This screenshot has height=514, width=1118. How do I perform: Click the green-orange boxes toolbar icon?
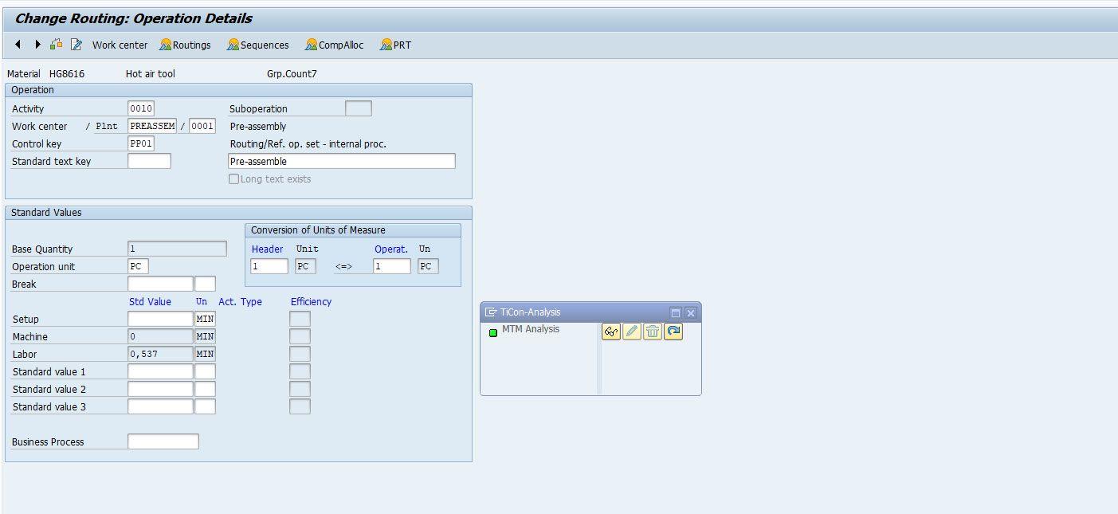56,45
